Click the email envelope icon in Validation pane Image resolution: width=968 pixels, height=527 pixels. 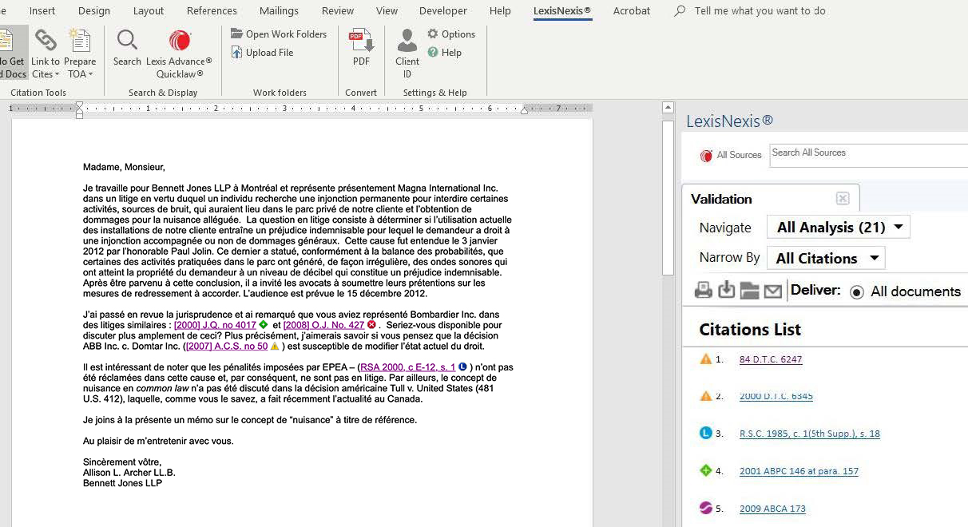pos(772,291)
